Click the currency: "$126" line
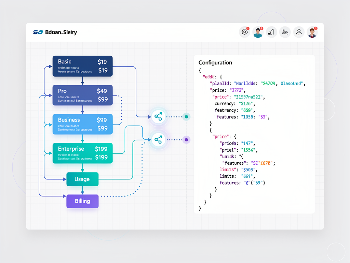This screenshot has height=263, width=350. tap(234, 103)
